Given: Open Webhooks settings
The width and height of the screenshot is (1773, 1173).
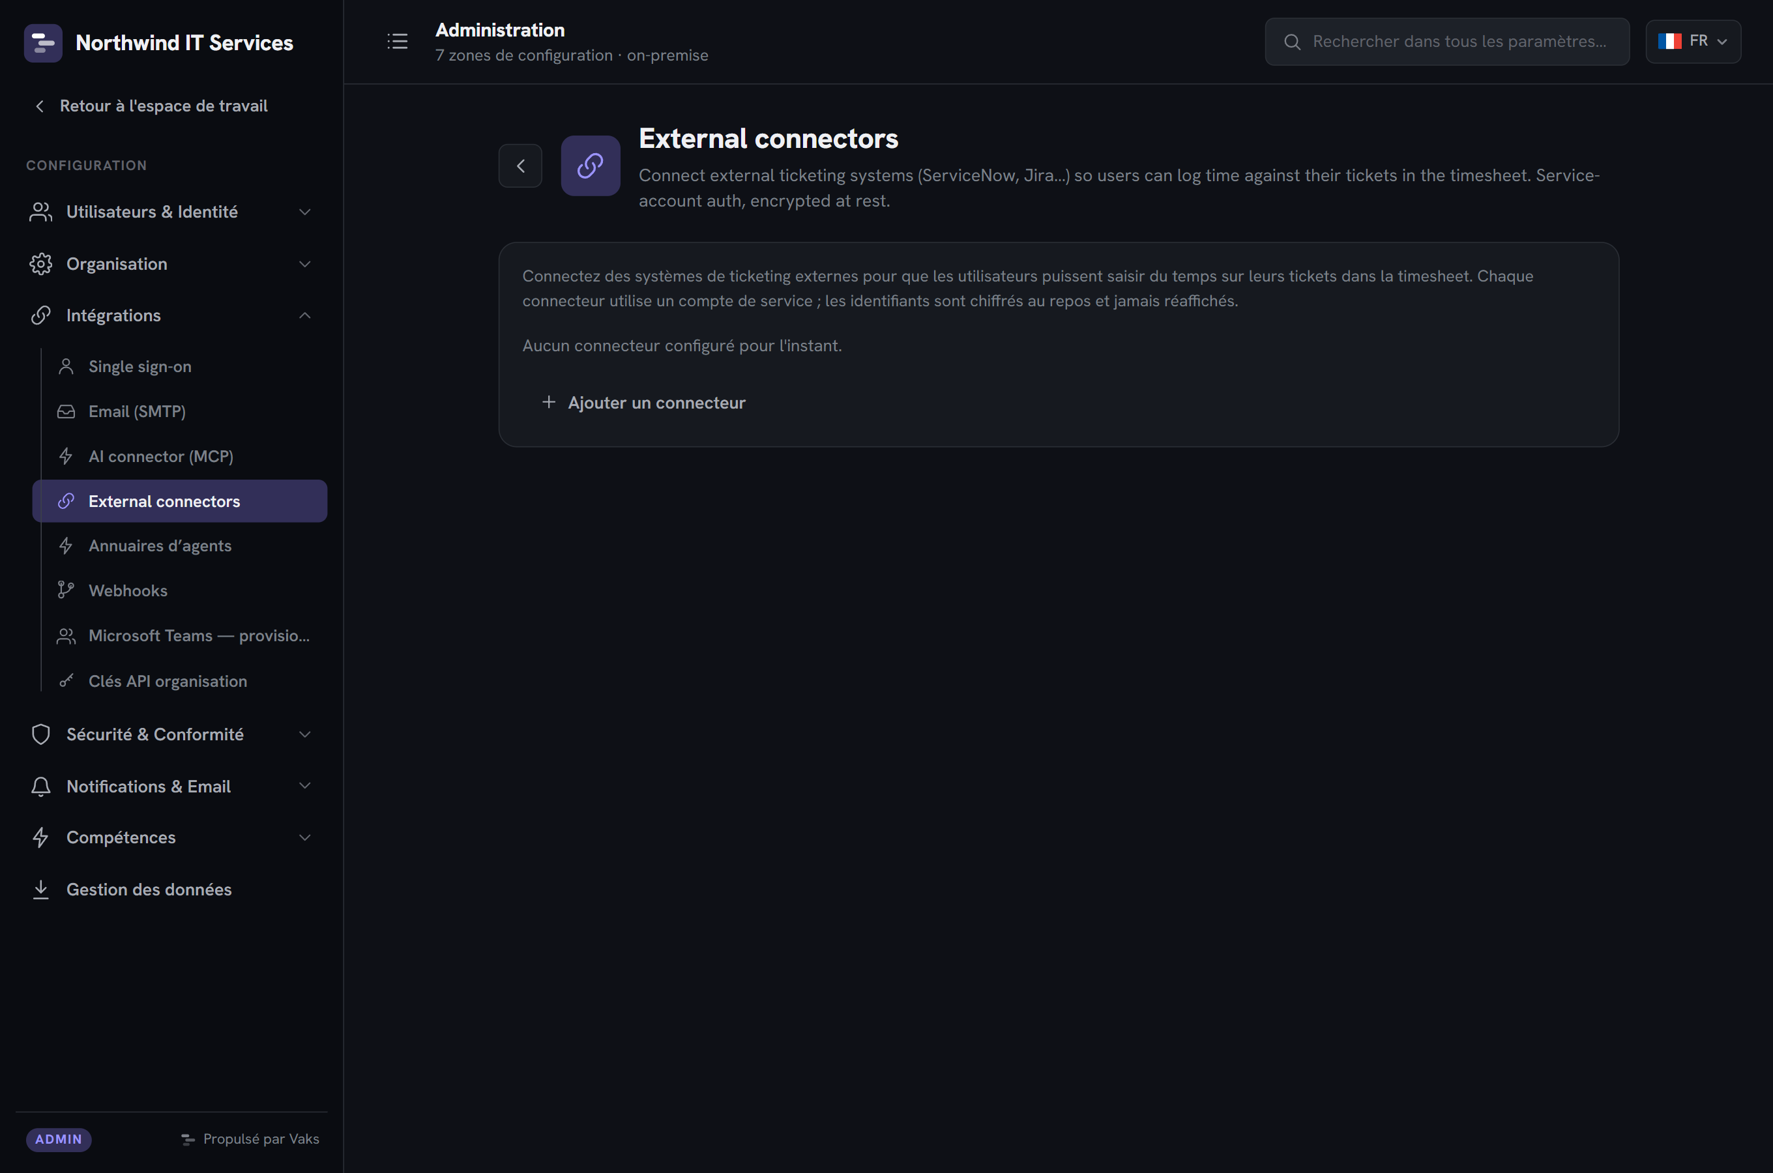Looking at the screenshot, I should 179,591.
